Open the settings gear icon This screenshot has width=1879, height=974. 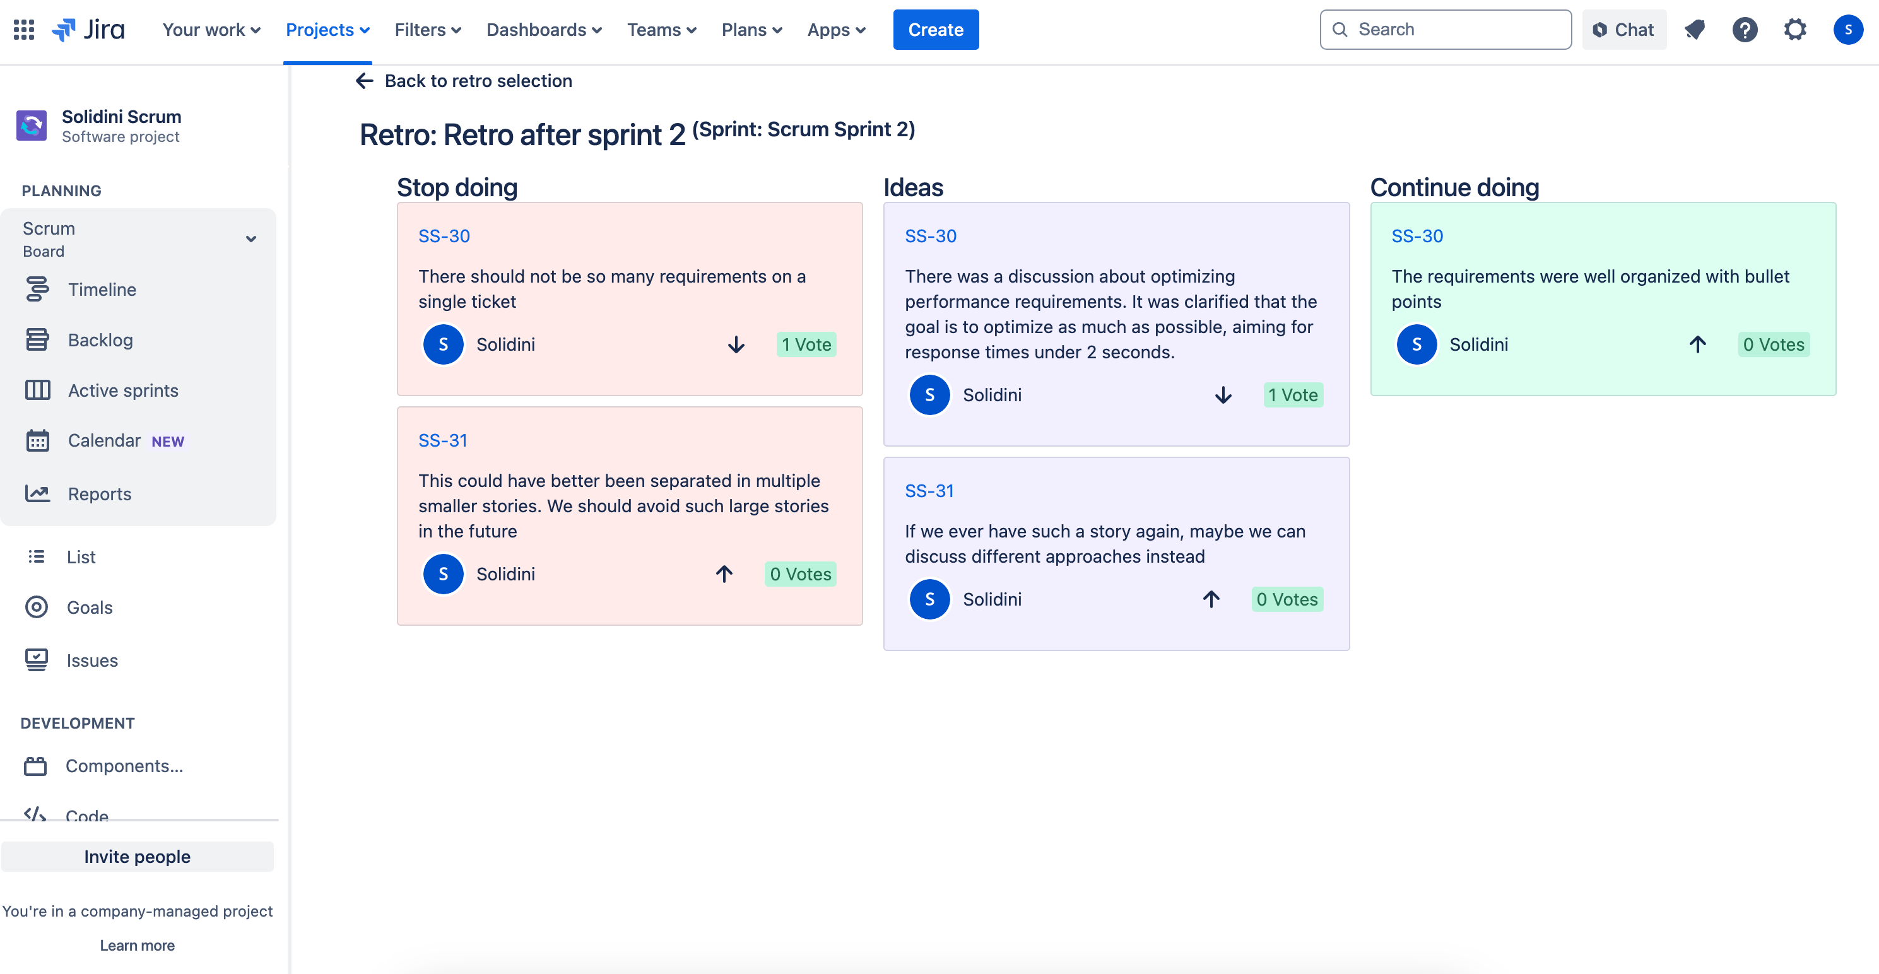point(1794,30)
